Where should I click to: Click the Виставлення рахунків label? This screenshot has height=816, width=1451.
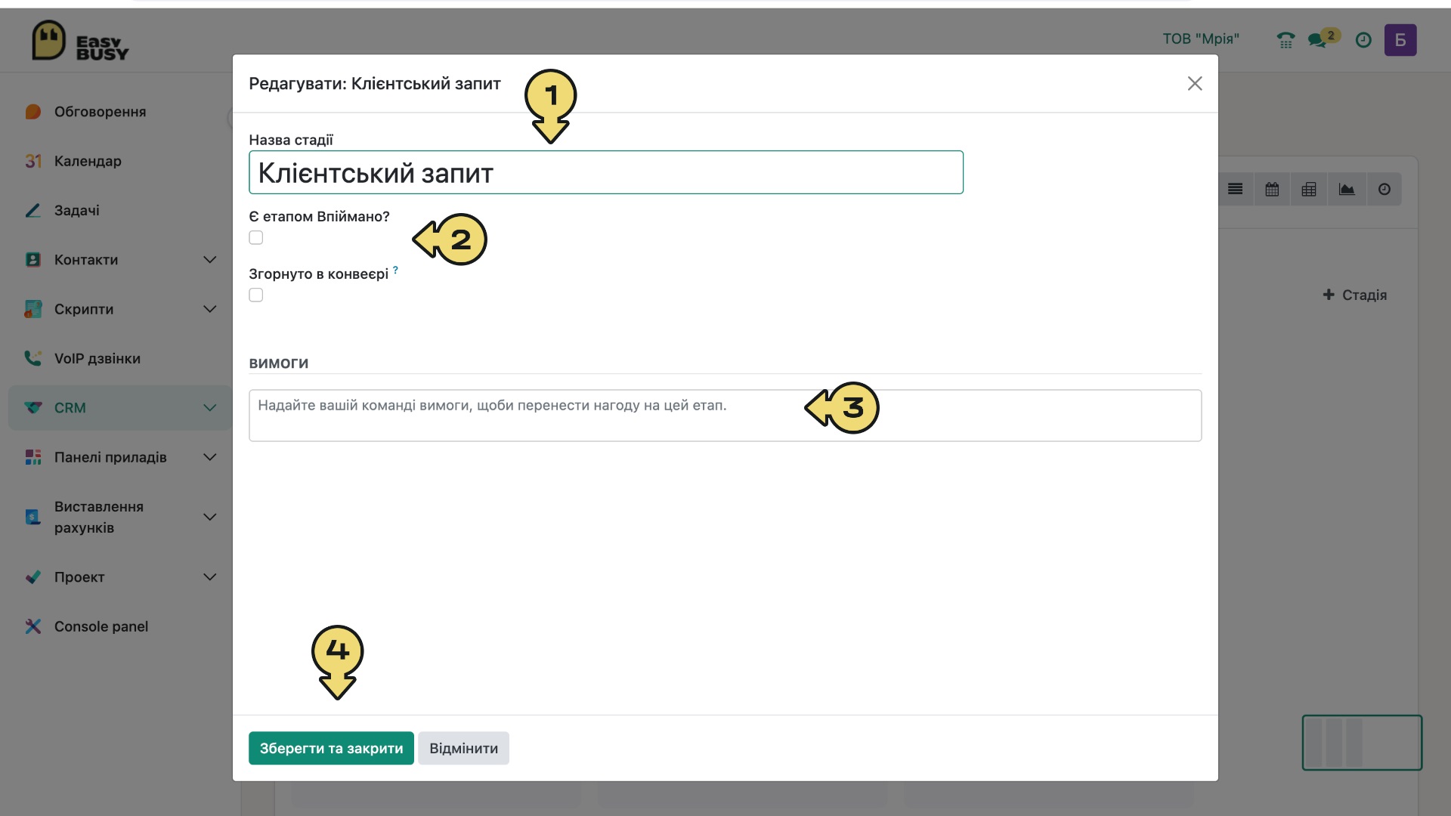pos(99,517)
